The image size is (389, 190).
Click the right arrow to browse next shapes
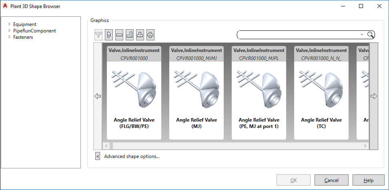click(x=374, y=96)
